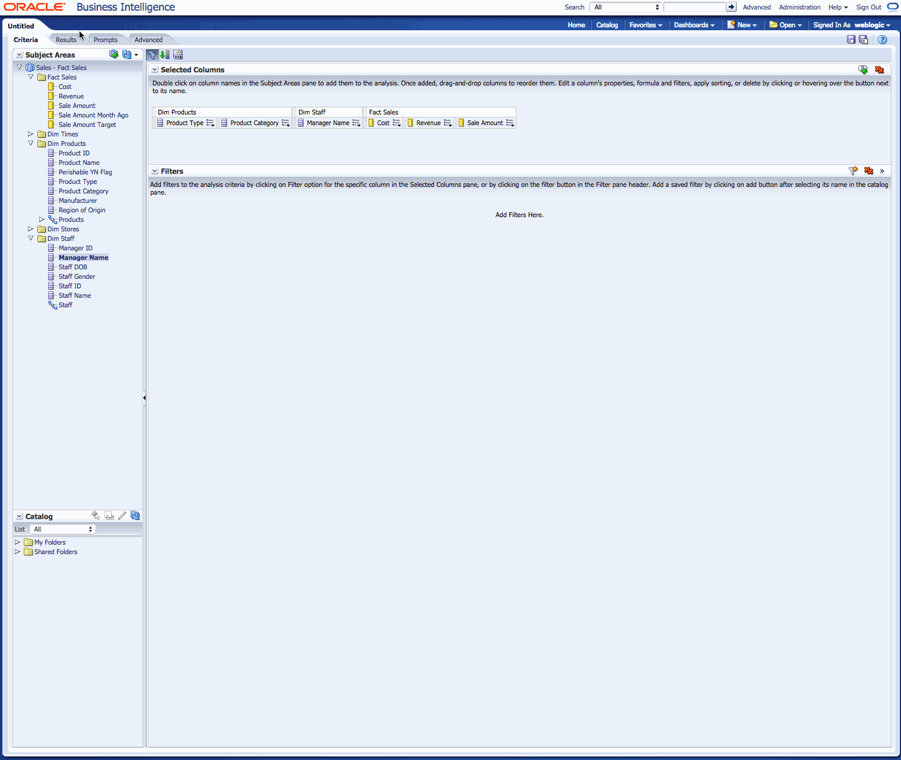Image resolution: width=901 pixels, height=760 pixels.
Task: Collapse the Dim Products folder
Action: click(31, 144)
